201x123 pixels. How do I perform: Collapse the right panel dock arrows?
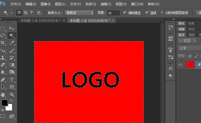pyautogui.click(x=173, y=19)
